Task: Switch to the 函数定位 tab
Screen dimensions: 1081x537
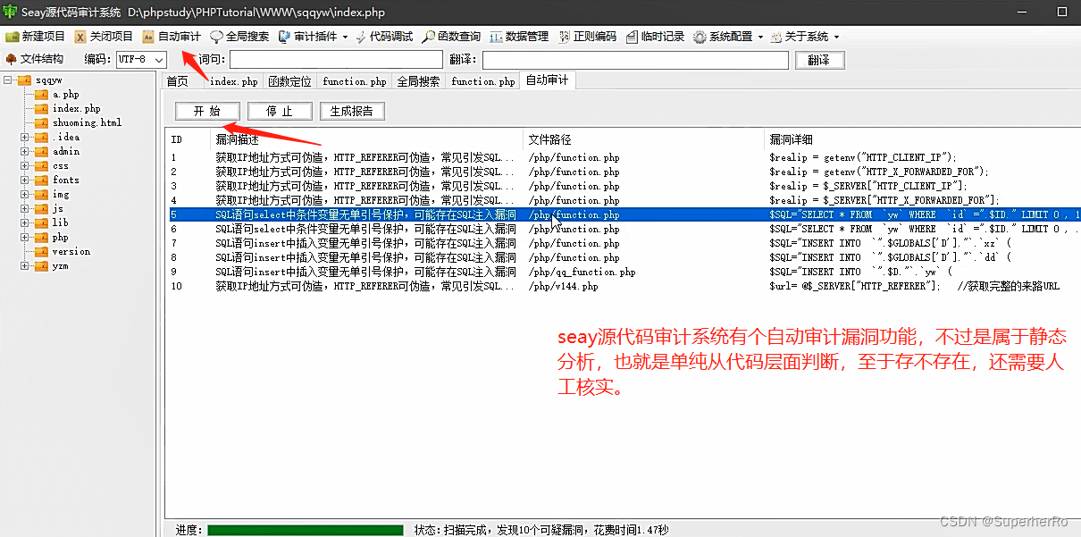Action: coord(289,81)
